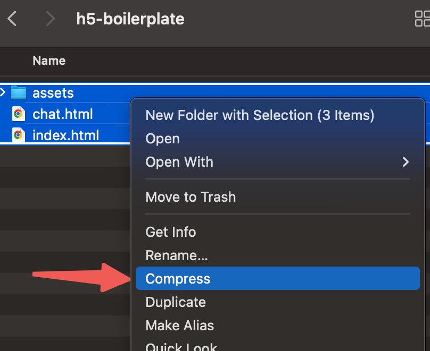Choose Get Info in context menu
Screen dimensions: 430x351
[171, 232]
